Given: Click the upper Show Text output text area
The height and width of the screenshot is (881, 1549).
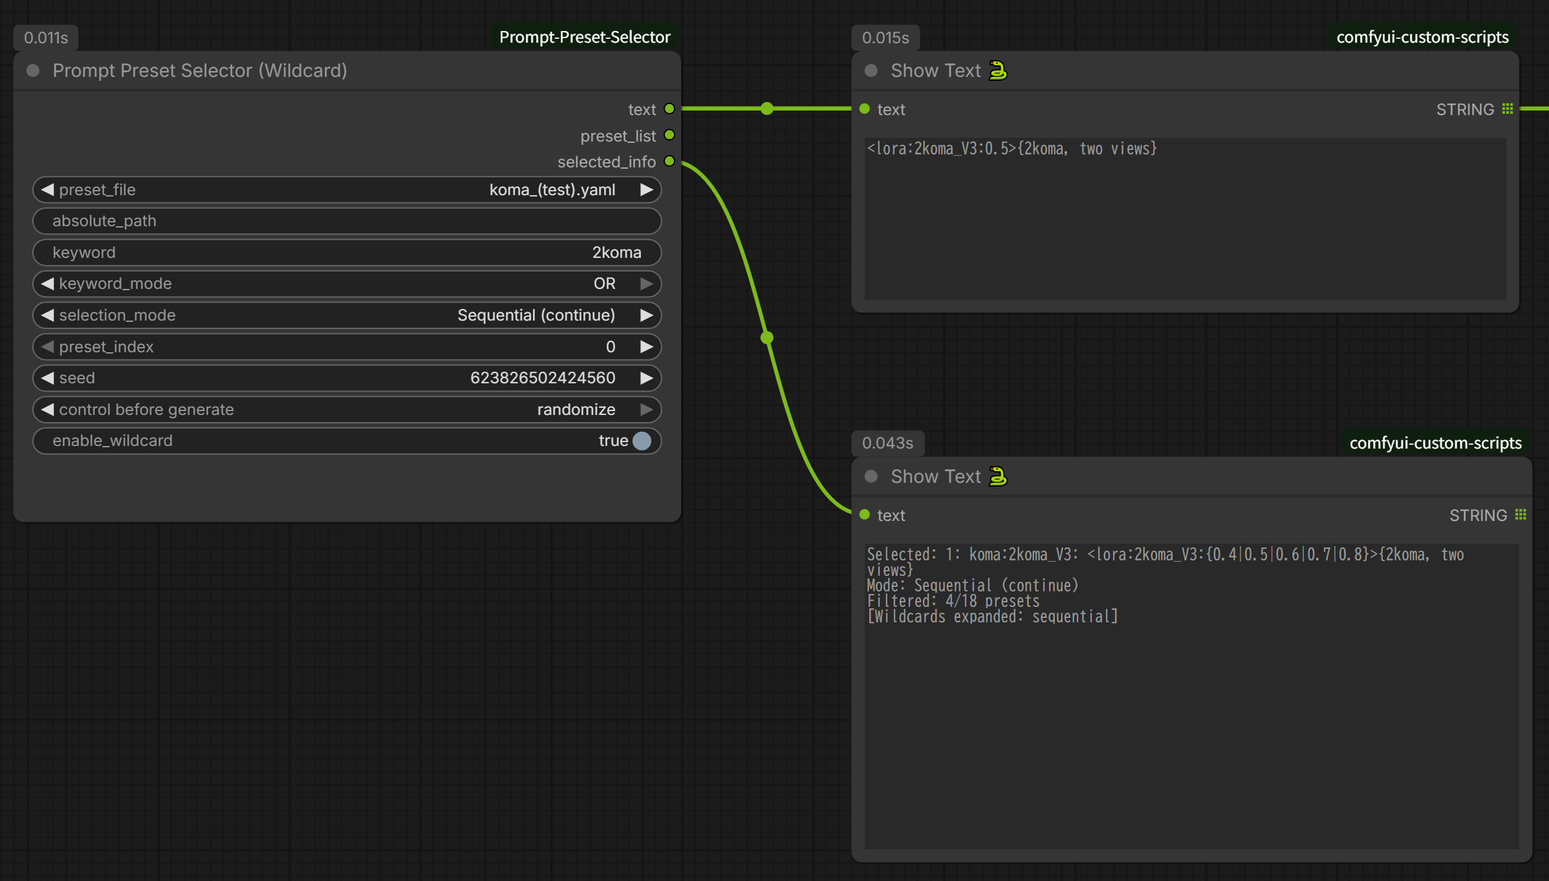Looking at the screenshot, I should click(1185, 218).
